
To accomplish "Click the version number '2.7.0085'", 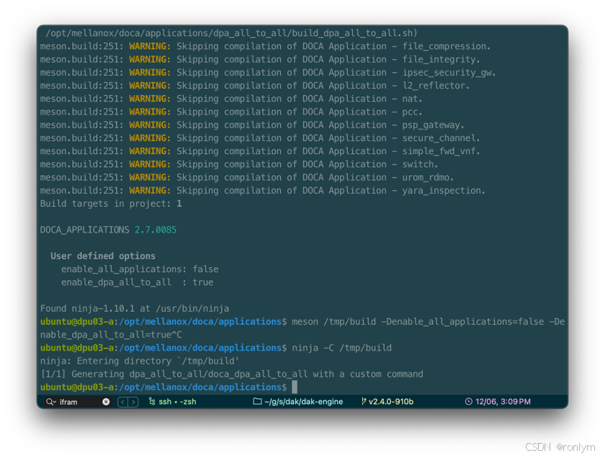I will [155, 230].
